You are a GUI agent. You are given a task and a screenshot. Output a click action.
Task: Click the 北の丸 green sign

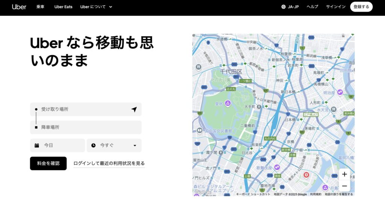(x=231, y=89)
